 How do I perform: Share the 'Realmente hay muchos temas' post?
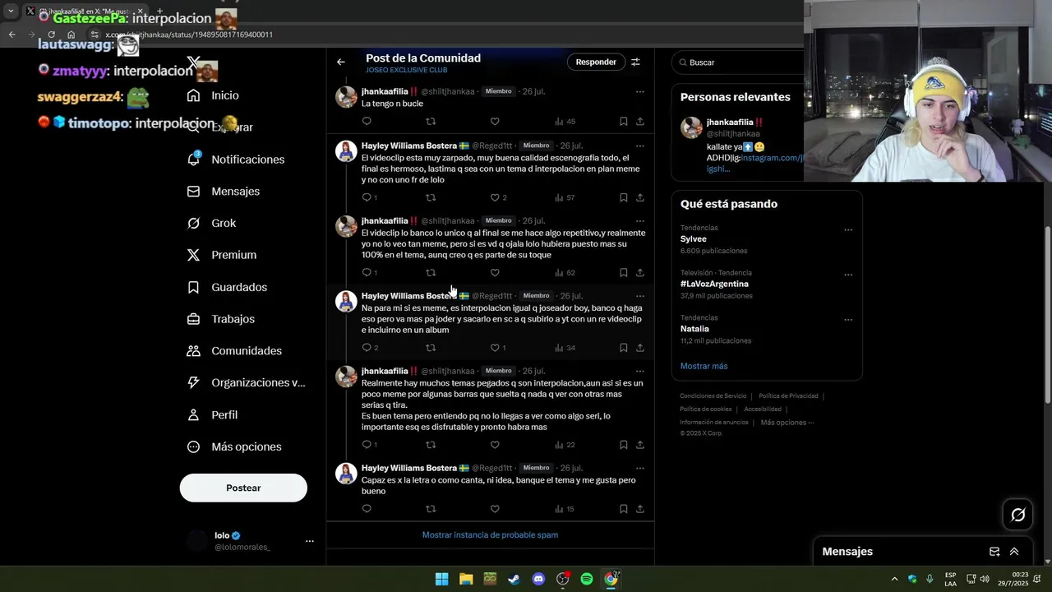[x=640, y=445]
